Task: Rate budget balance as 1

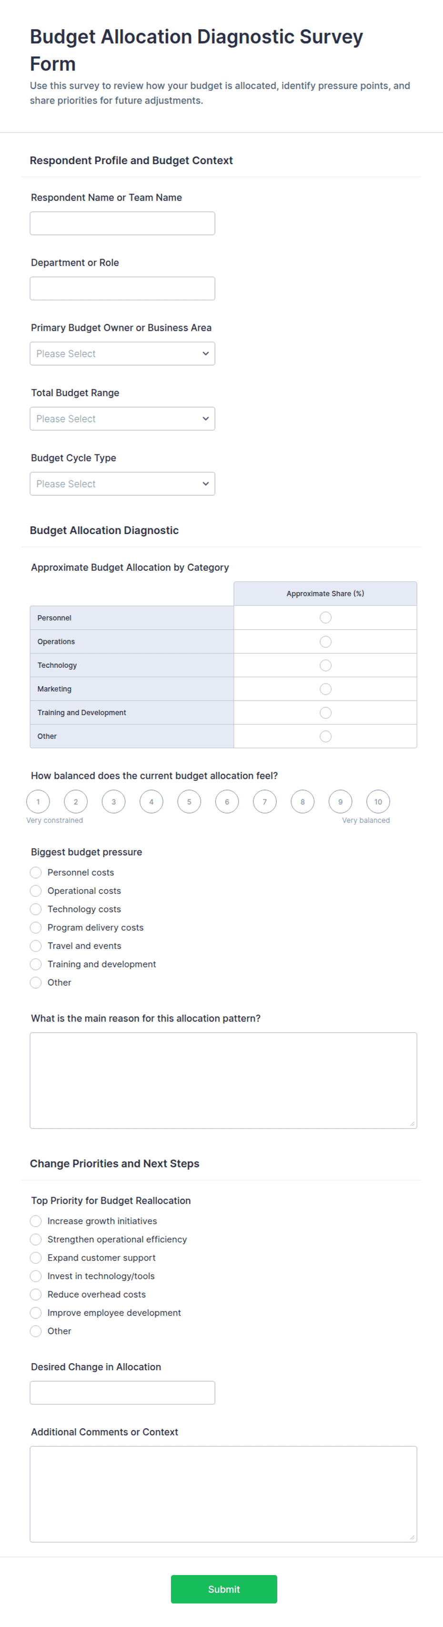Action: (x=38, y=802)
